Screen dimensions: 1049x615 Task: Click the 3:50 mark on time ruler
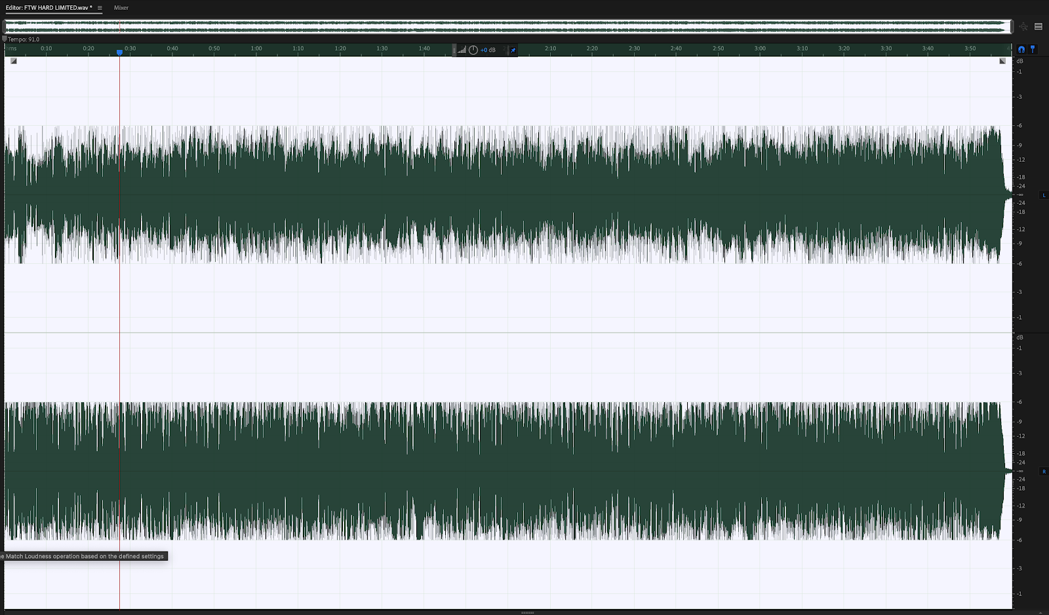click(x=970, y=48)
